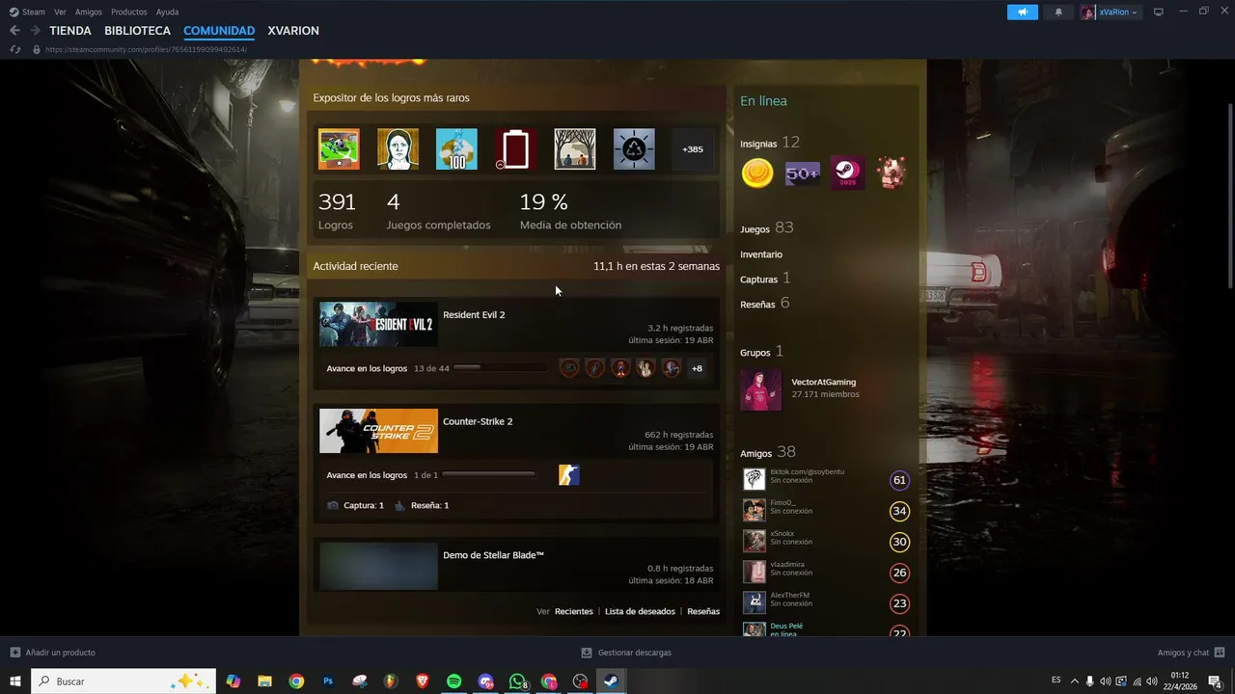
Task: Go forward with the forward arrow
Action: tap(35, 31)
